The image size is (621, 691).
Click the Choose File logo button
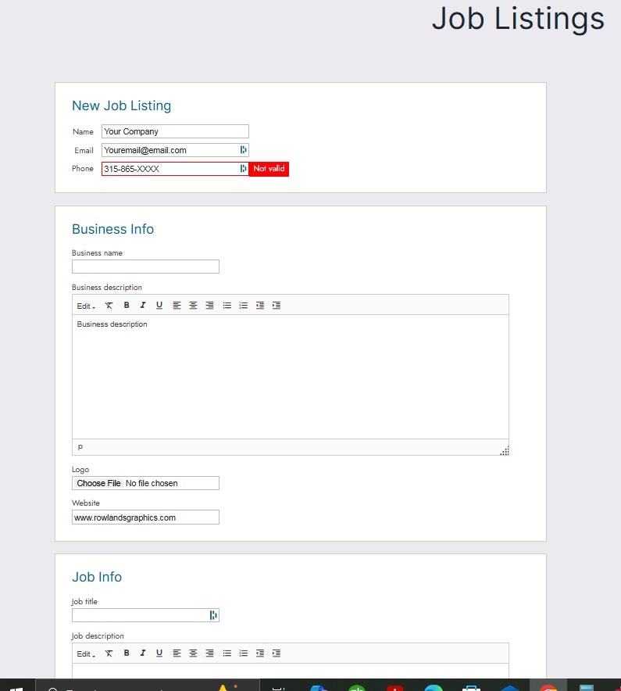(x=98, y=483)
